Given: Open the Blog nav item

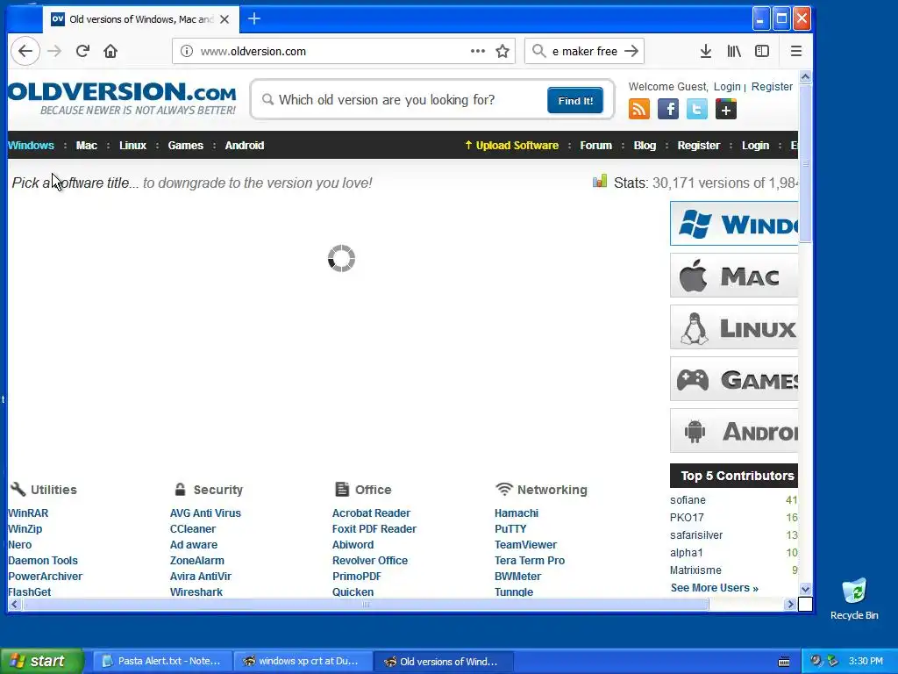Looking at the screenshot, I should coord(645,146).
